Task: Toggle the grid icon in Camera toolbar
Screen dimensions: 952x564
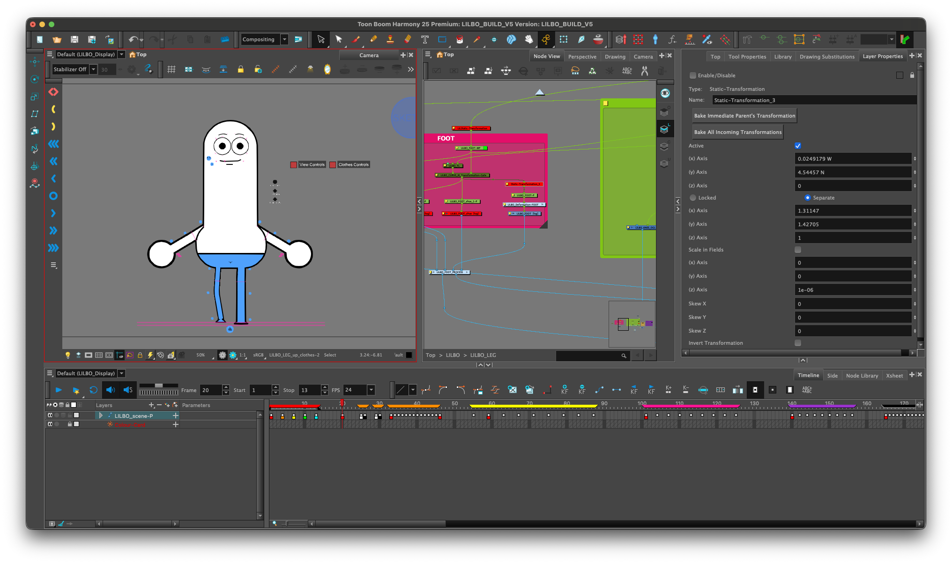Action: tap(171, 69)
